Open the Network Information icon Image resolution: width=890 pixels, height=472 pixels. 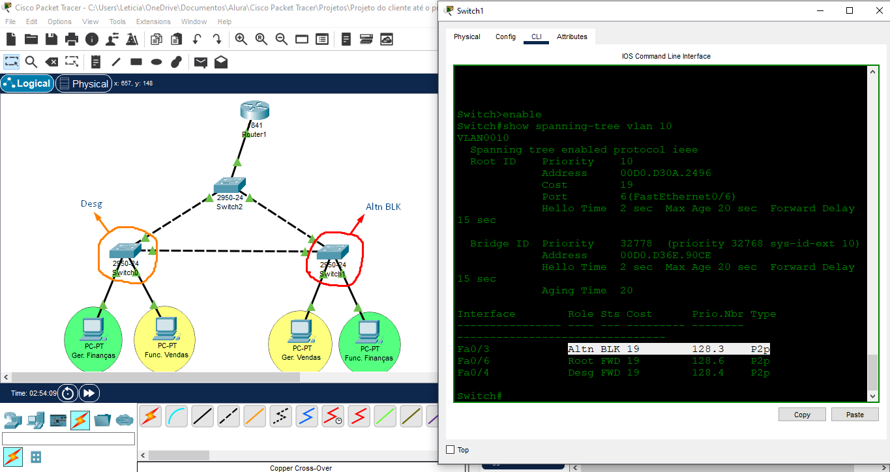(92, 39)
